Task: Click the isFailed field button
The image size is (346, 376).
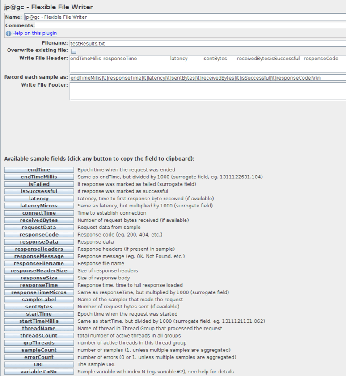Action: [39, 184]
